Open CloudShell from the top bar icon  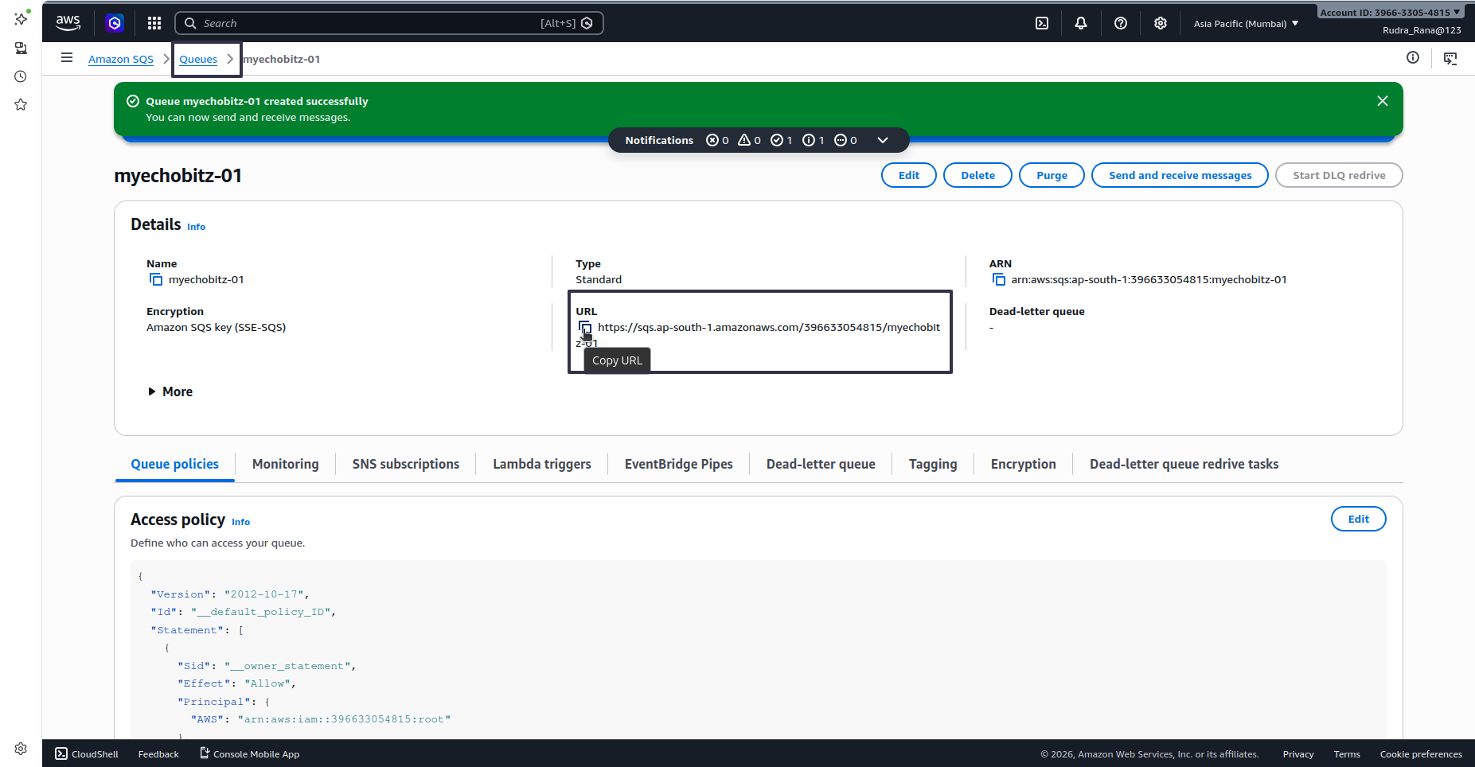click(1042, 23)
